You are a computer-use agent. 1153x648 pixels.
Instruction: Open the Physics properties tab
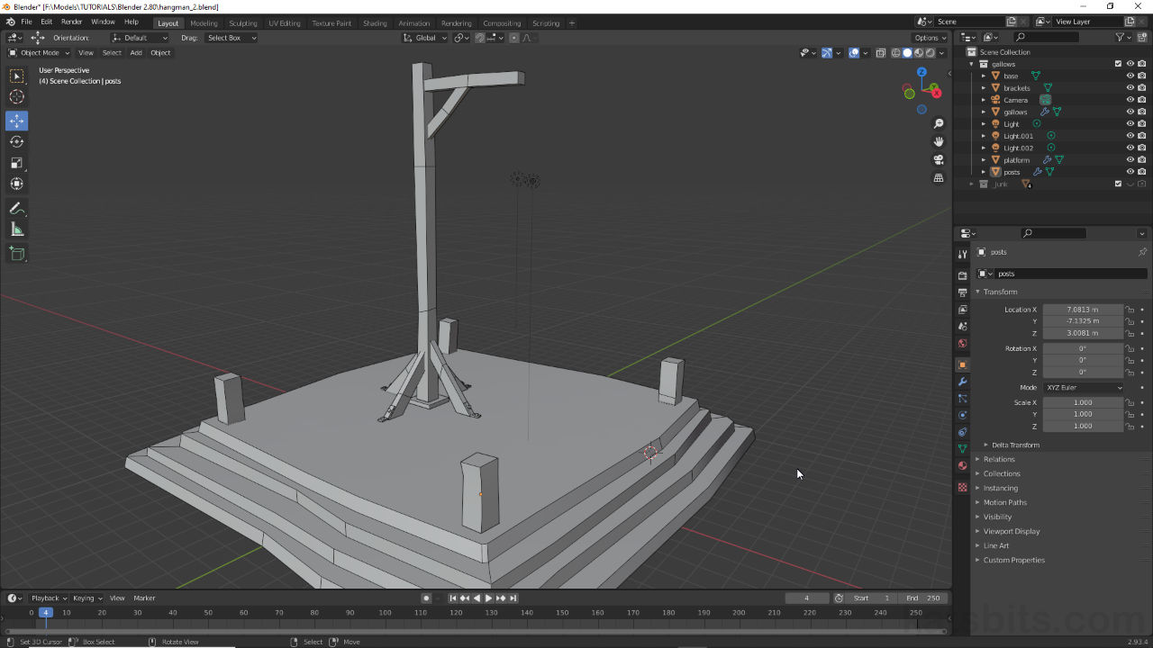(962, 415)
